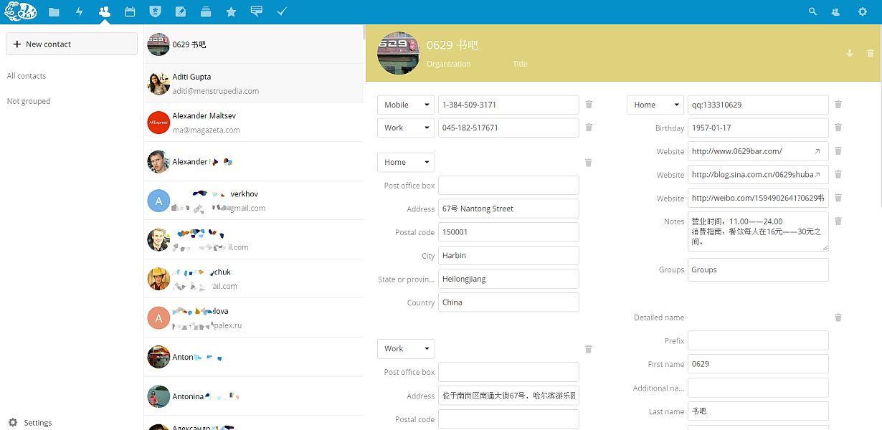Screen dimensions: 882x430
Task: Change the Home address type dropdown
Action: pyautogui.click(x=405, y=162)
